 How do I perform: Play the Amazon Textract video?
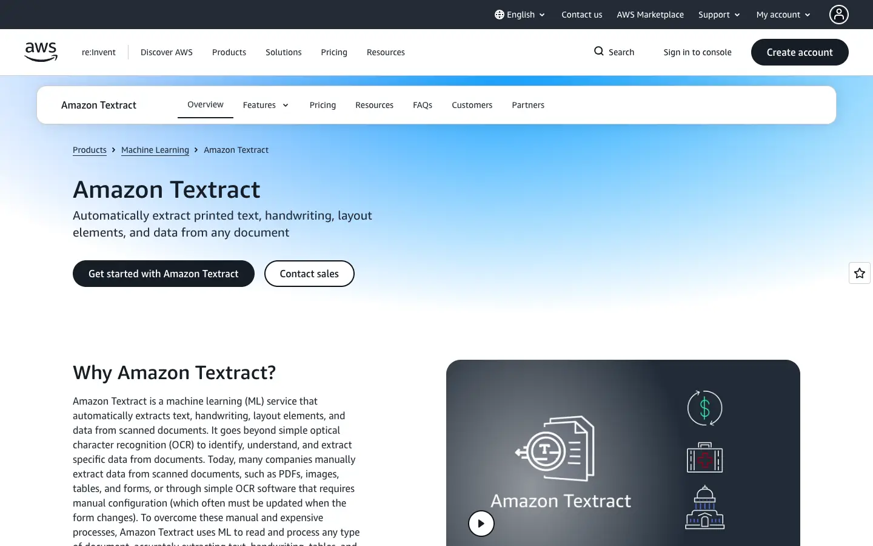[481, 524]
